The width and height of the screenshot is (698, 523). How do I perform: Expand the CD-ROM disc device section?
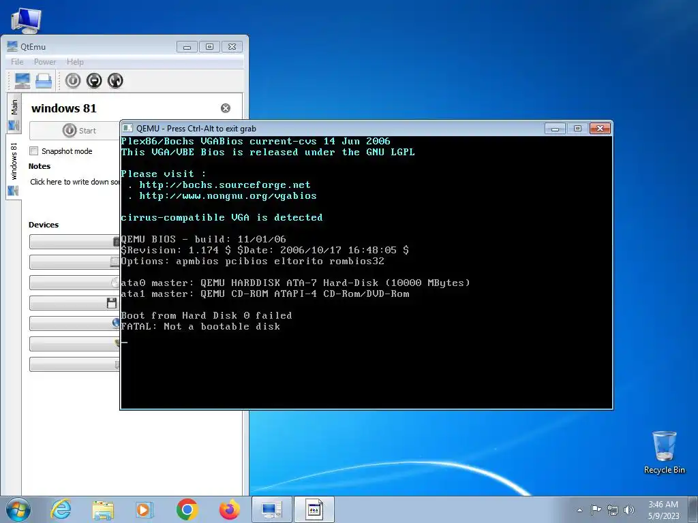tap(75, 283)
